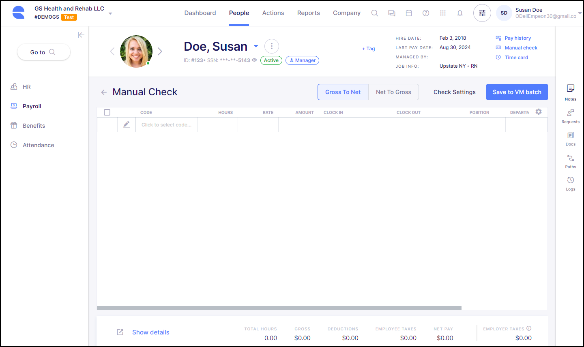Open the Pay history link

coord(517,38)
